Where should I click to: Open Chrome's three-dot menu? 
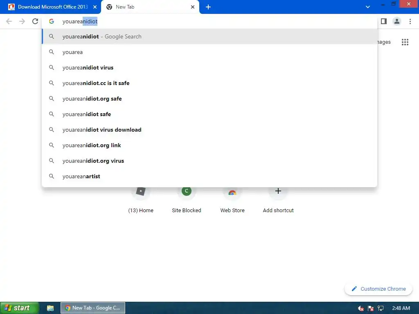[x=410, y=21]
